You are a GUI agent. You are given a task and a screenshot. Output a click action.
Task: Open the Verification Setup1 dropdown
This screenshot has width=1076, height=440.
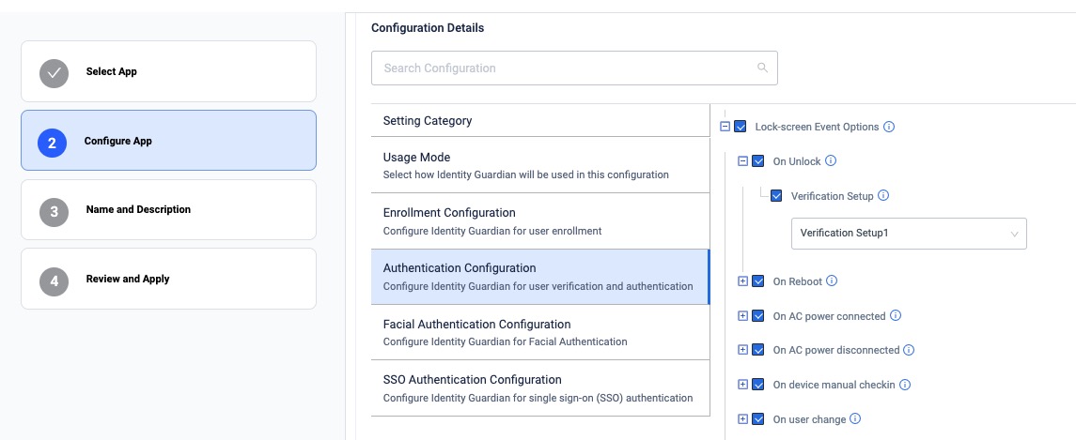pyautogui.click(x=908, y=233)
